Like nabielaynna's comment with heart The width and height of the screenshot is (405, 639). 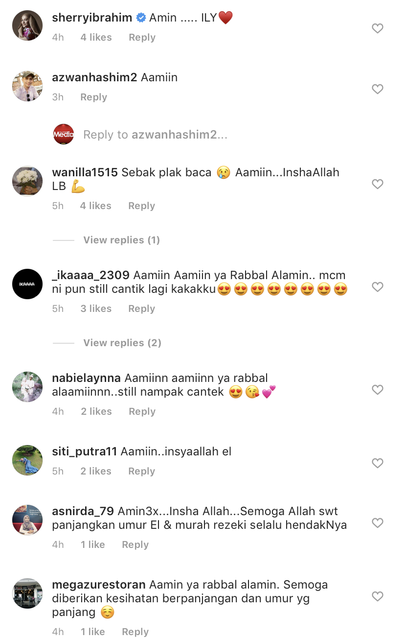tap(378, 390)
